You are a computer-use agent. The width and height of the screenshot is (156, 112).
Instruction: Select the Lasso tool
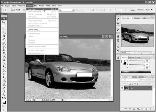4,29
